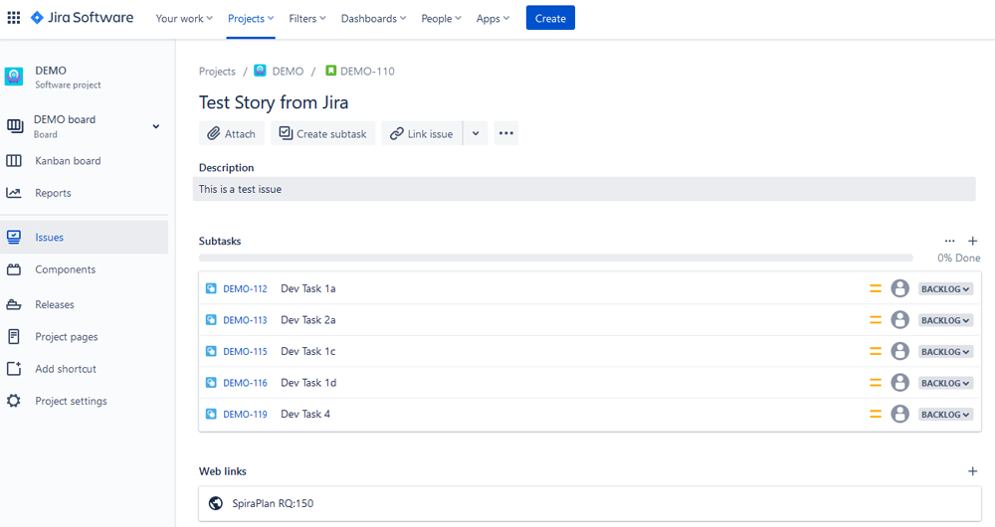The height and width of the screenshot is (527, 995).
Task: Click the blue Create button
Action: 550,18
